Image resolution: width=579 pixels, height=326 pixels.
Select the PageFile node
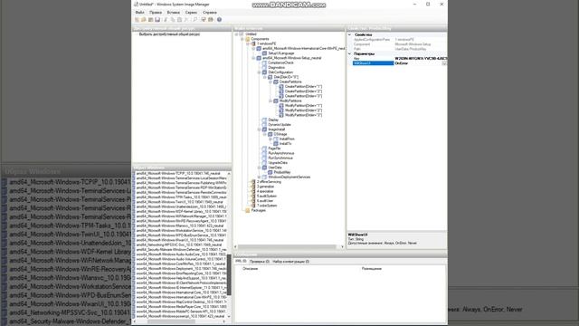coord(274,149)
